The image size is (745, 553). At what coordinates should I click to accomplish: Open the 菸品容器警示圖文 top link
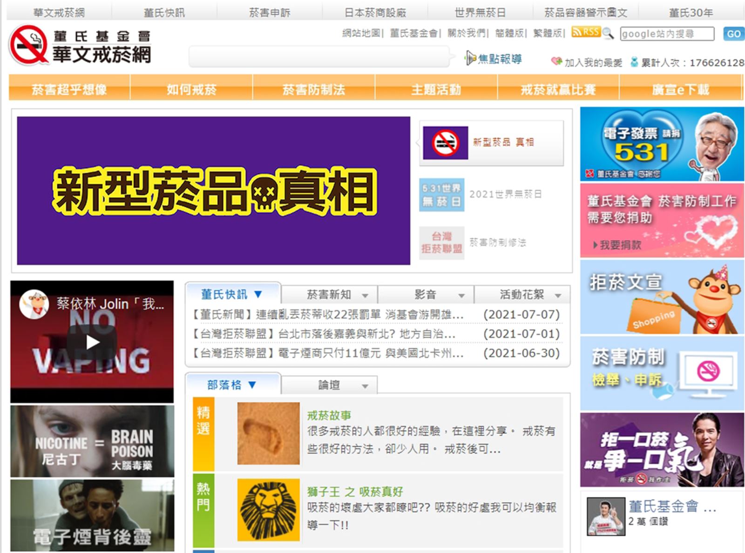tap(586, 13)
